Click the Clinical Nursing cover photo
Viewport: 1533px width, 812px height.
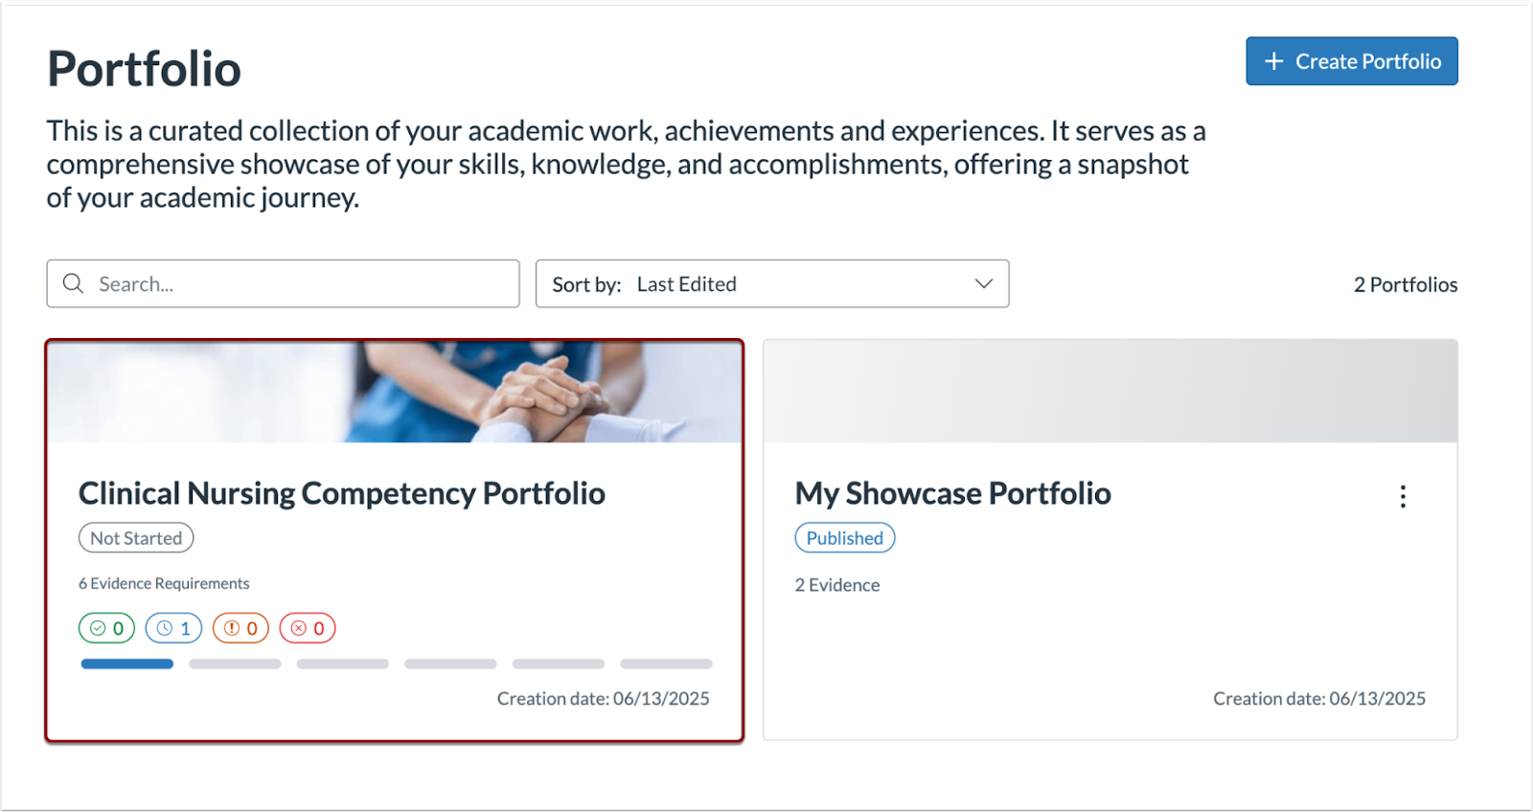[395, 391]
